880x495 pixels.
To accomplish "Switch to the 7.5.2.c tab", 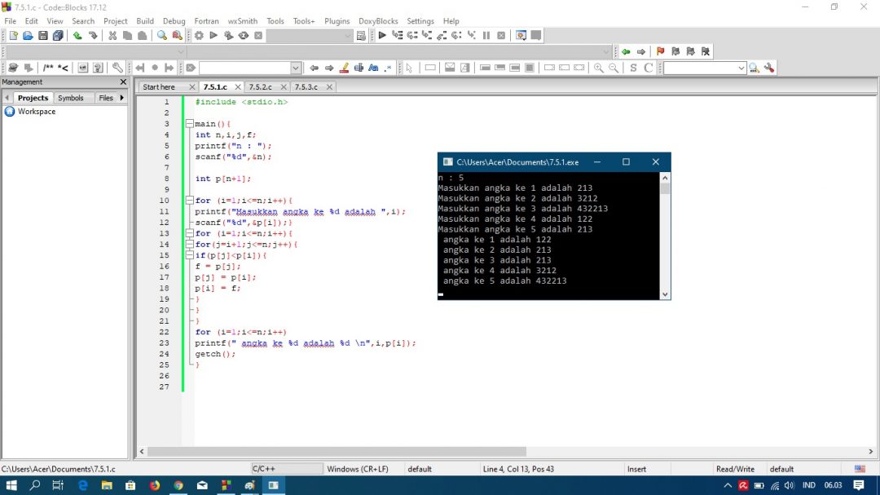I will tap(261, 87).
